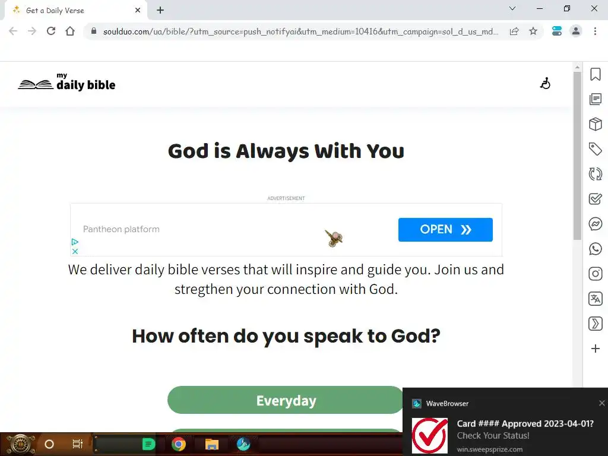Open the price tag sidebar icon
Screen dimensions: 608x456
tap(595, 149)
